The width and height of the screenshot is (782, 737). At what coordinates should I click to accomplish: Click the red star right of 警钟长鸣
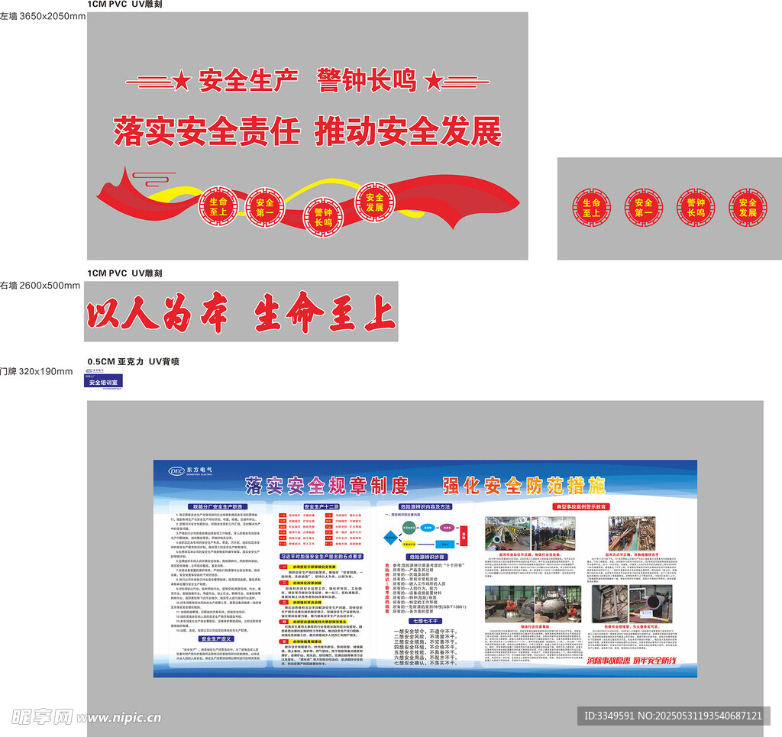pyautogui.click(x=433, y=80)
